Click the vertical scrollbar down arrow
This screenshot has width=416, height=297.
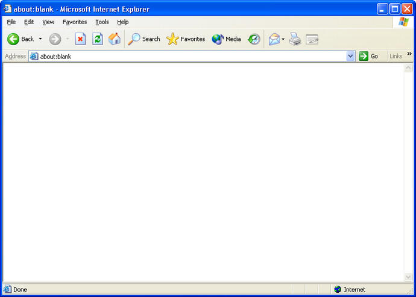click(x=408, y=277)
